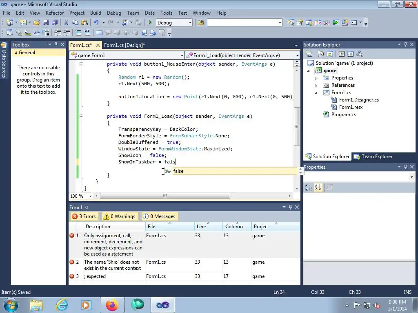Toggle auto-hide pin on Solution Explorer
This screenshot has height=313, width=418.
(x=405, y=44)
